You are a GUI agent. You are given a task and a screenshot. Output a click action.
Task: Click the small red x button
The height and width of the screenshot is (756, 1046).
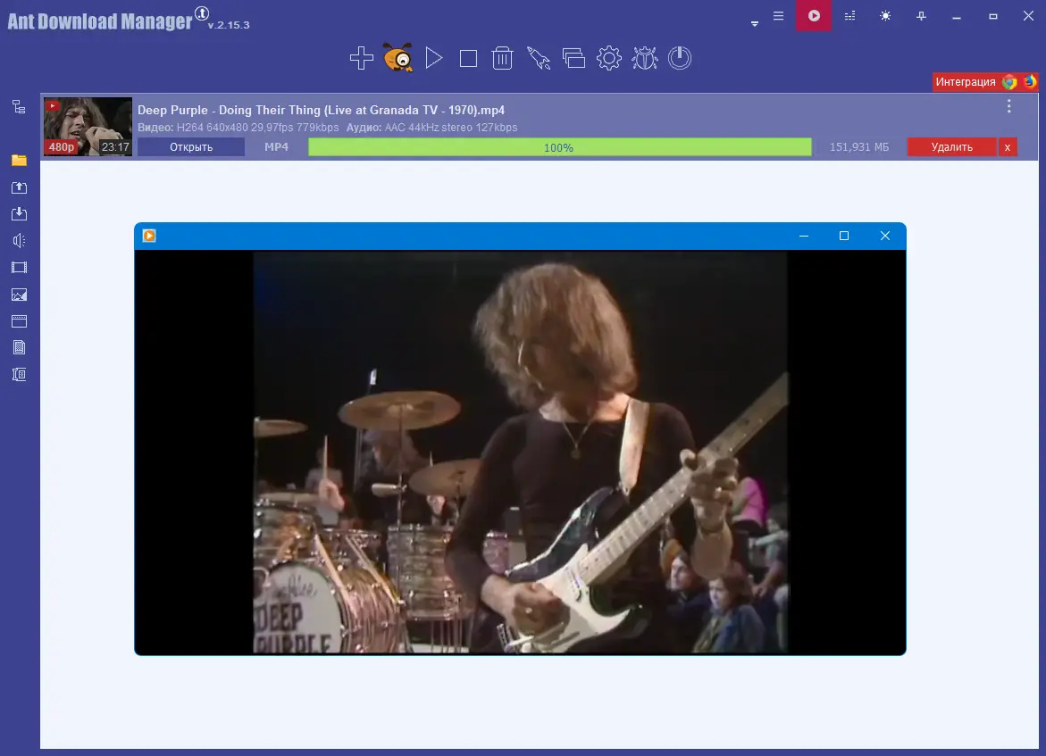pyautogui.click(x=1008, y=147)
